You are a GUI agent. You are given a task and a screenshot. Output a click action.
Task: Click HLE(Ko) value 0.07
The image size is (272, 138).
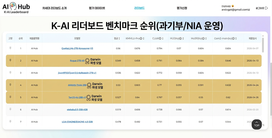click(179, 48)
